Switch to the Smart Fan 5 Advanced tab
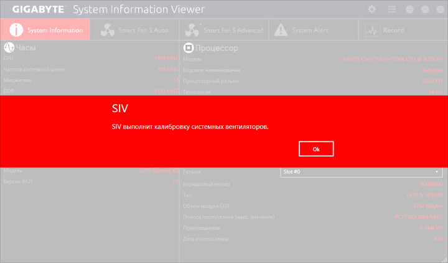The width and height of the screenshot is (448, 263). [224, 29]
